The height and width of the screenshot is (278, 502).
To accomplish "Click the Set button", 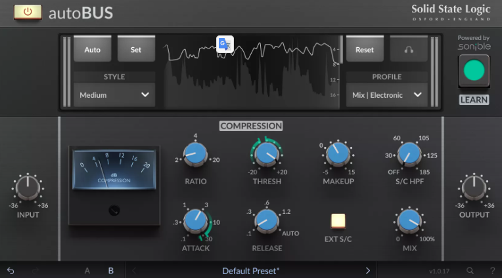I will [135, 50].
